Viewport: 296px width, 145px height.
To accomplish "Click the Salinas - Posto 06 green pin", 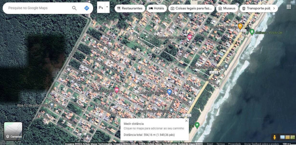I will click(252, 32).
